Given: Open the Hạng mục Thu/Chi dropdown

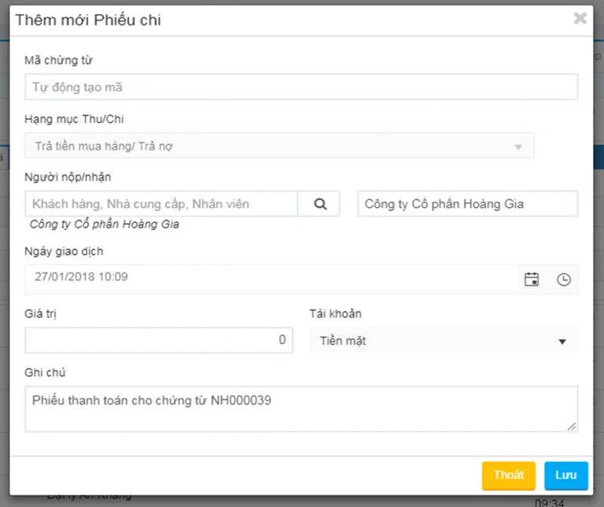Looking at the screenshot, I should [x=279, y=146].
